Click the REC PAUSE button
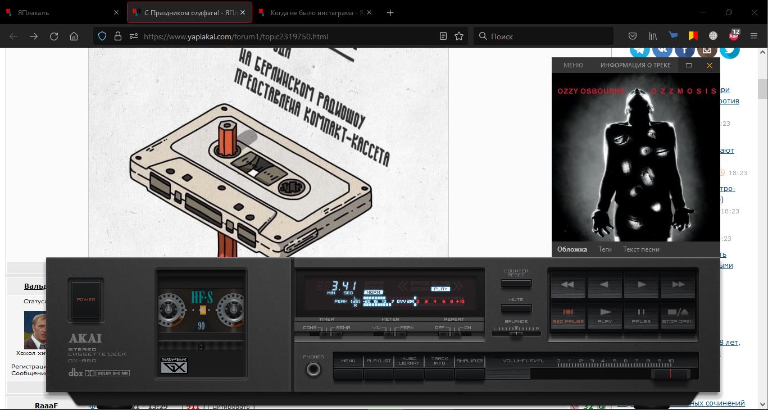 point(568,315)
